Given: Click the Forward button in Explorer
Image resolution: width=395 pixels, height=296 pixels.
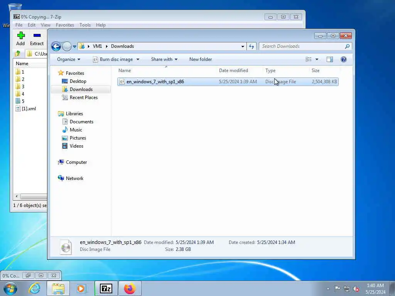Looking at the screenshot, I should click(67, 46).
